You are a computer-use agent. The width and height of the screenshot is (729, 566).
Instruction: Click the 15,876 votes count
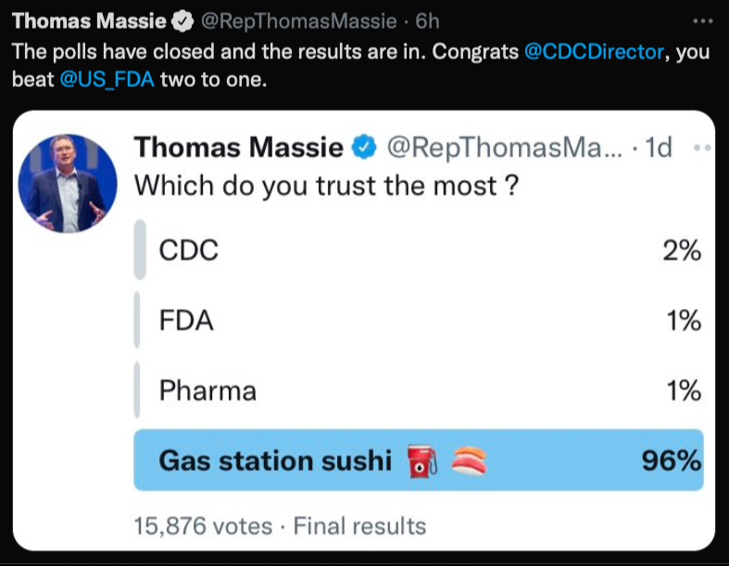tap(203, 526)
